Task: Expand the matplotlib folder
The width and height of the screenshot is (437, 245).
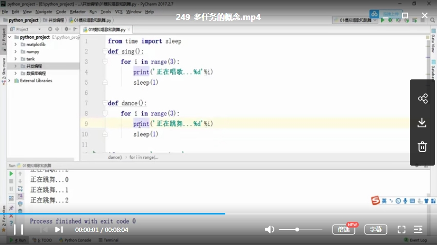Action: (16, 45)
